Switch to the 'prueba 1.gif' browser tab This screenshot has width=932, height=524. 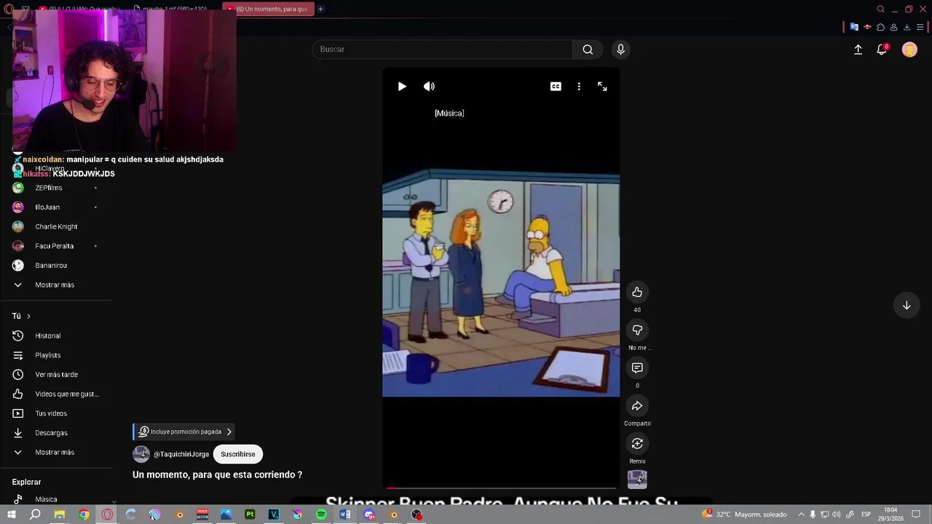tap(175, 9)
